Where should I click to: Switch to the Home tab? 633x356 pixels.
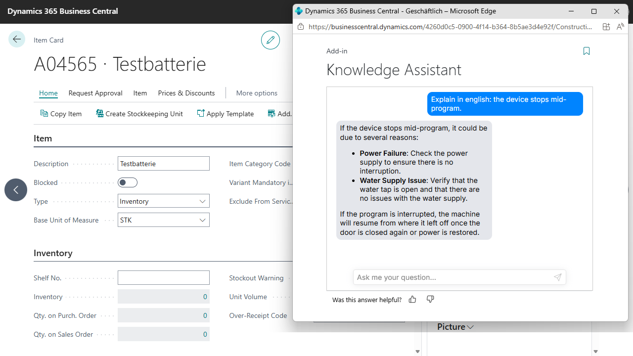(x=48, y=93)
